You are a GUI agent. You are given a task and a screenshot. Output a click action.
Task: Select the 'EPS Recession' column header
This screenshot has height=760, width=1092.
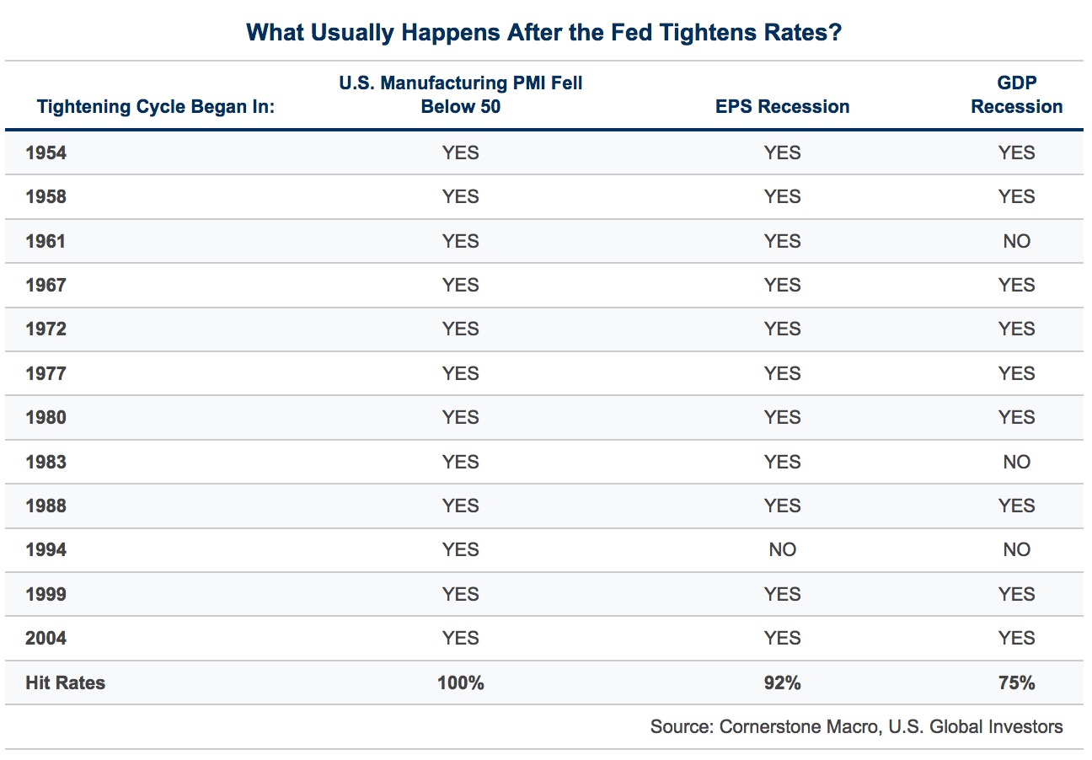[781, 107]
